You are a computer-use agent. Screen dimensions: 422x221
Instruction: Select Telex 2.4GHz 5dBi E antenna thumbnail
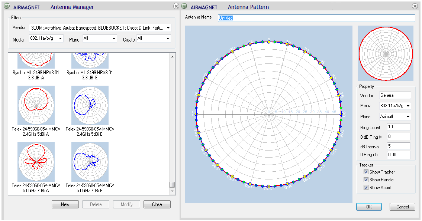pyautogui.click(x=90, y=105)
